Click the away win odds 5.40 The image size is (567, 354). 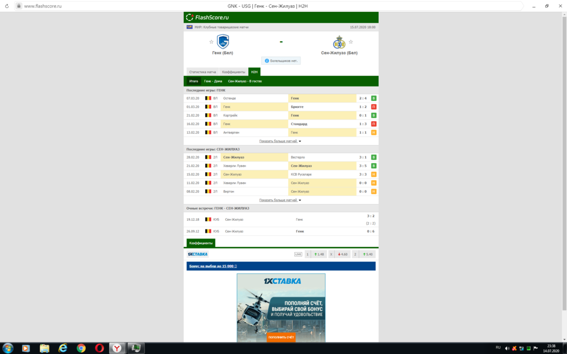tap(368, 254)
